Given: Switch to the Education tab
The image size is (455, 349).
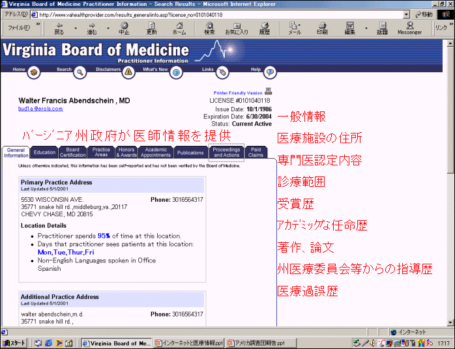Looking at the screenshot, I should pos(44,152).
